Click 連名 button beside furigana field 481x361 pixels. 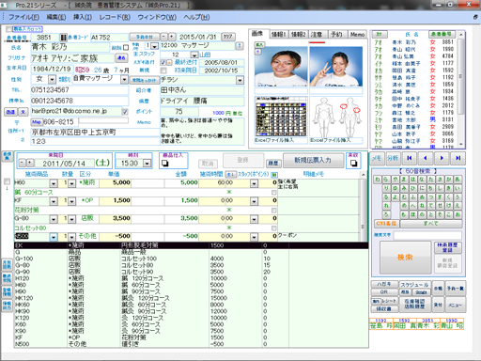[121, 57]
